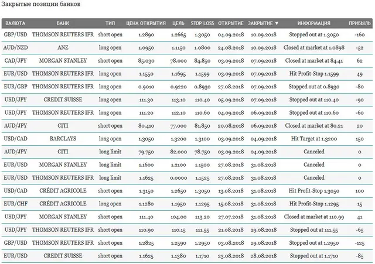Select the CAD/JPY currency cell
Image resolution: width=375 pixels, height=264 pixels.
tap(15, 61)
